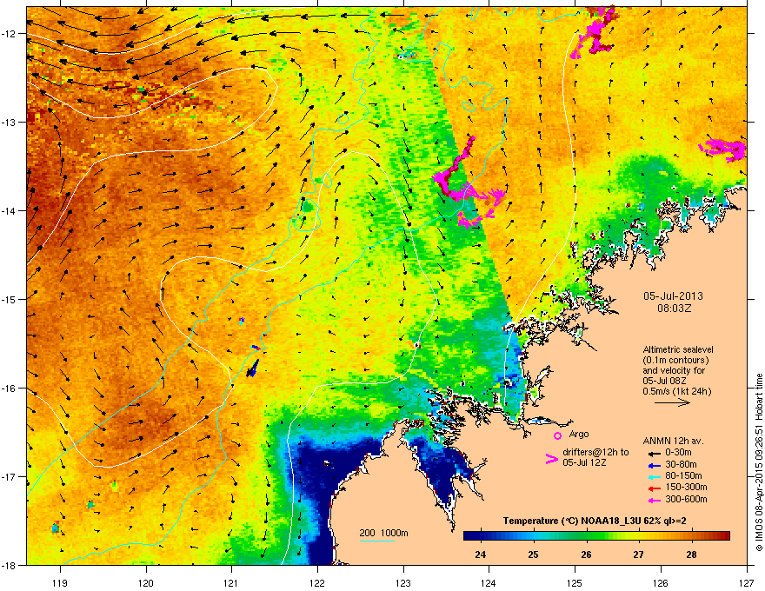Click the '300-600m' depth label

pyautogui.click(x=686, y=499)
